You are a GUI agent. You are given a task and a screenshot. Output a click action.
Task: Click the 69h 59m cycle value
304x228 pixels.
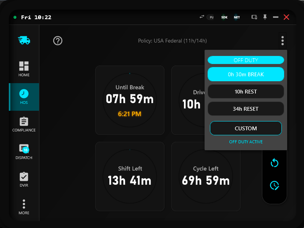tap(206, 180)
